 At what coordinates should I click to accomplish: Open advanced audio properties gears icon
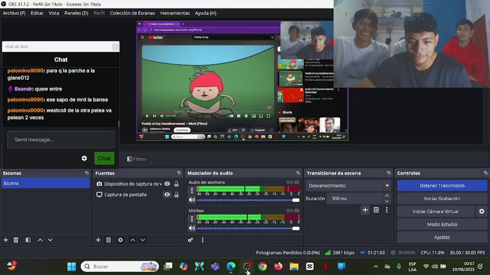coord(190,240)
